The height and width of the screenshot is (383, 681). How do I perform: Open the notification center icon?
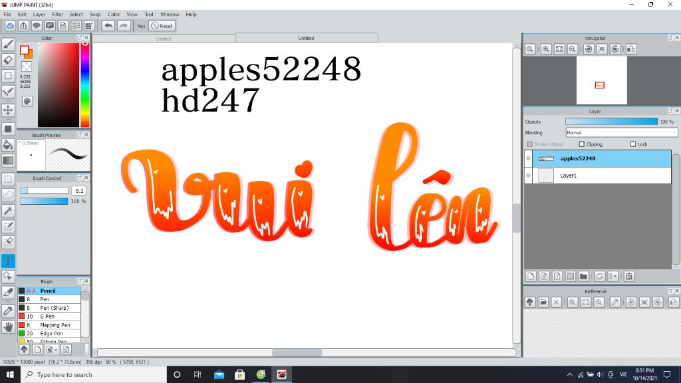tap(667, 374)
